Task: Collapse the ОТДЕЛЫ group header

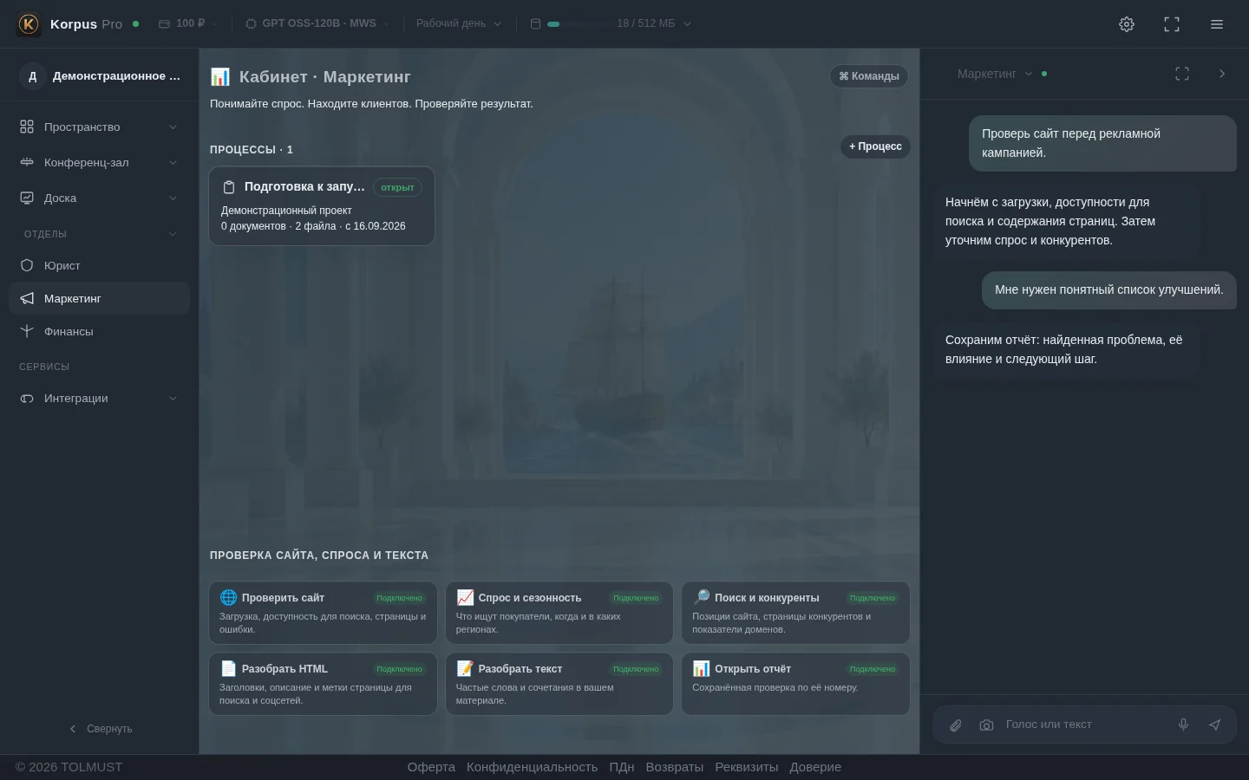Action: [99, 234]
